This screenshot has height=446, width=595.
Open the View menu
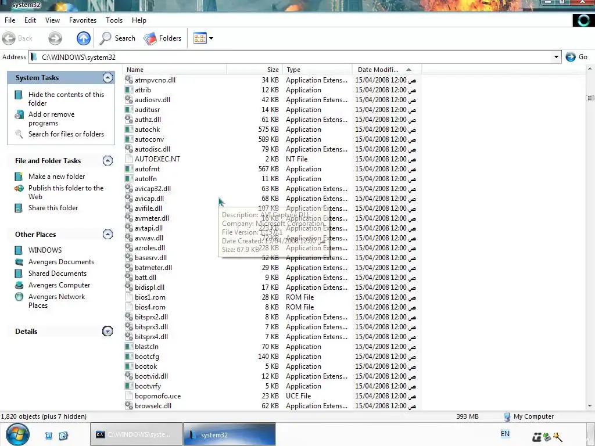point(52,20)
